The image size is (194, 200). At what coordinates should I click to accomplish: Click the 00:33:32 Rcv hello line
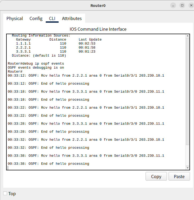pos(86,140)
